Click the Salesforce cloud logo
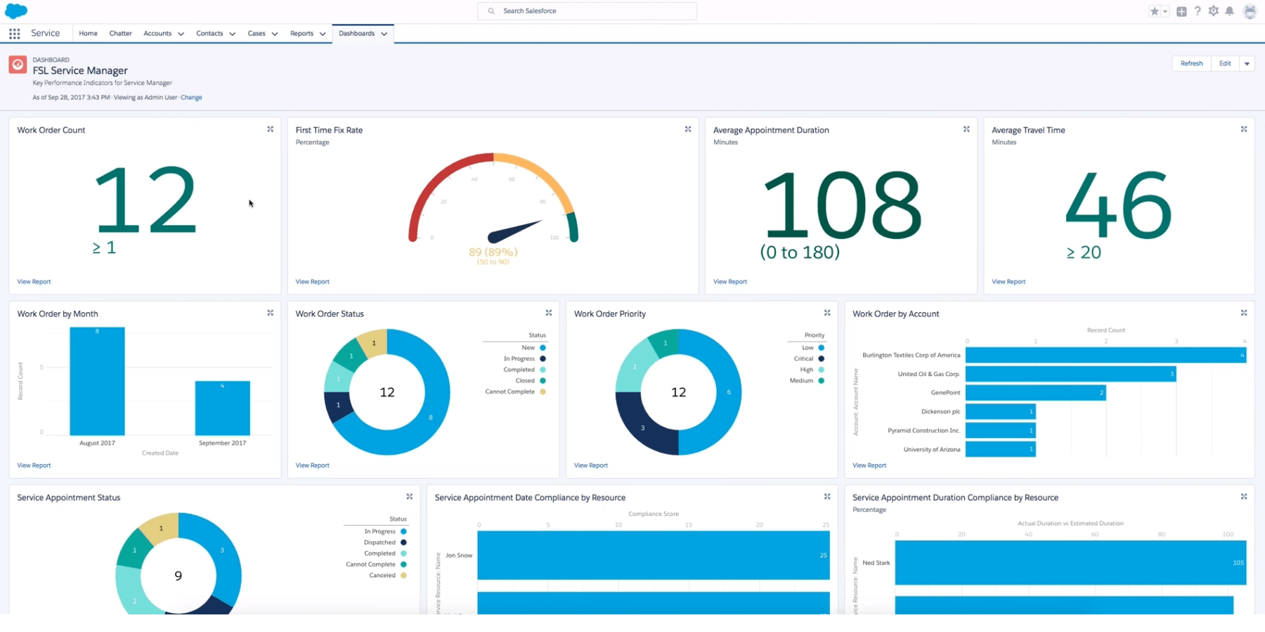This screenshot has height=632, width=1265. tap(16, 11)
